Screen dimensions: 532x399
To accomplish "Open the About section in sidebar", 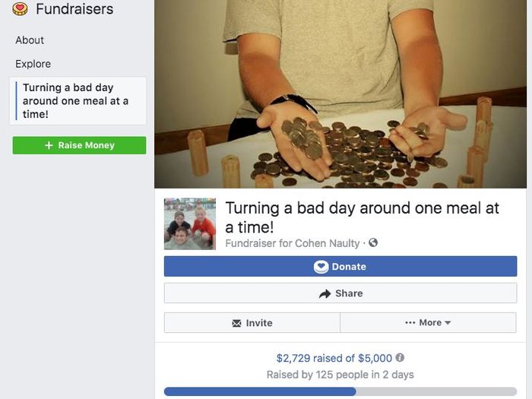I will click(x=30, y=40).
